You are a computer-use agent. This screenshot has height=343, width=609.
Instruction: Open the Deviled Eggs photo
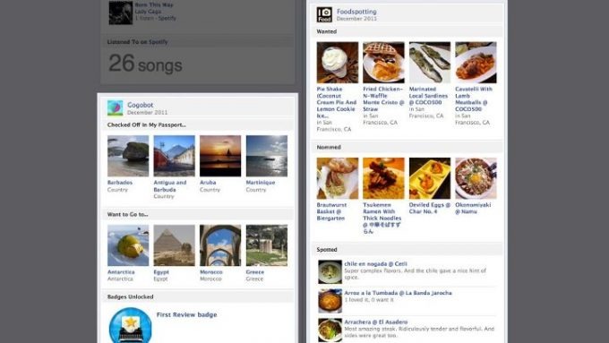click(x=430, y=178)
